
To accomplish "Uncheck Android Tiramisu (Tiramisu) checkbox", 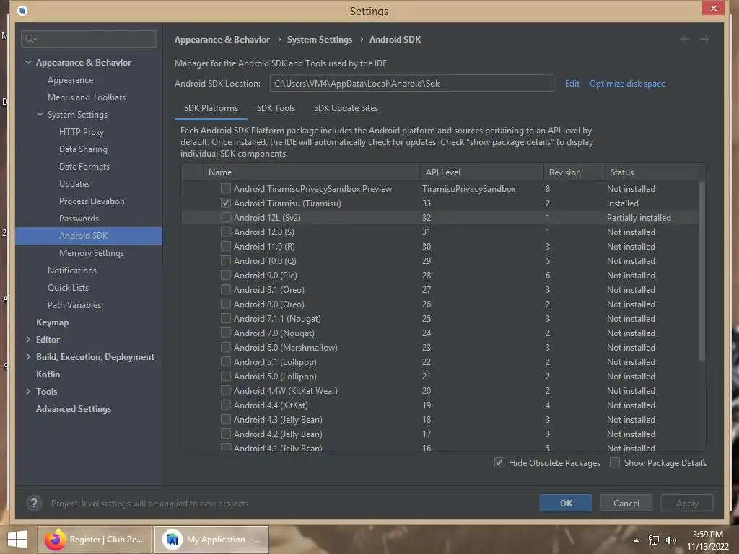I will (226, 203).
